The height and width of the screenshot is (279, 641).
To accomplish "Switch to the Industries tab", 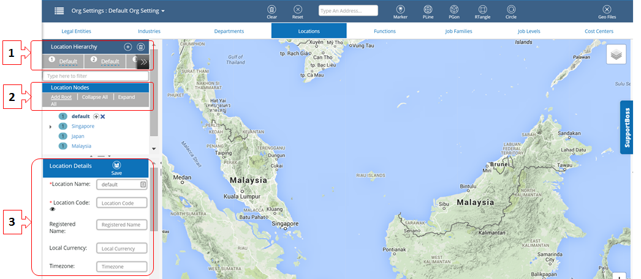I will tap(149, 31).
